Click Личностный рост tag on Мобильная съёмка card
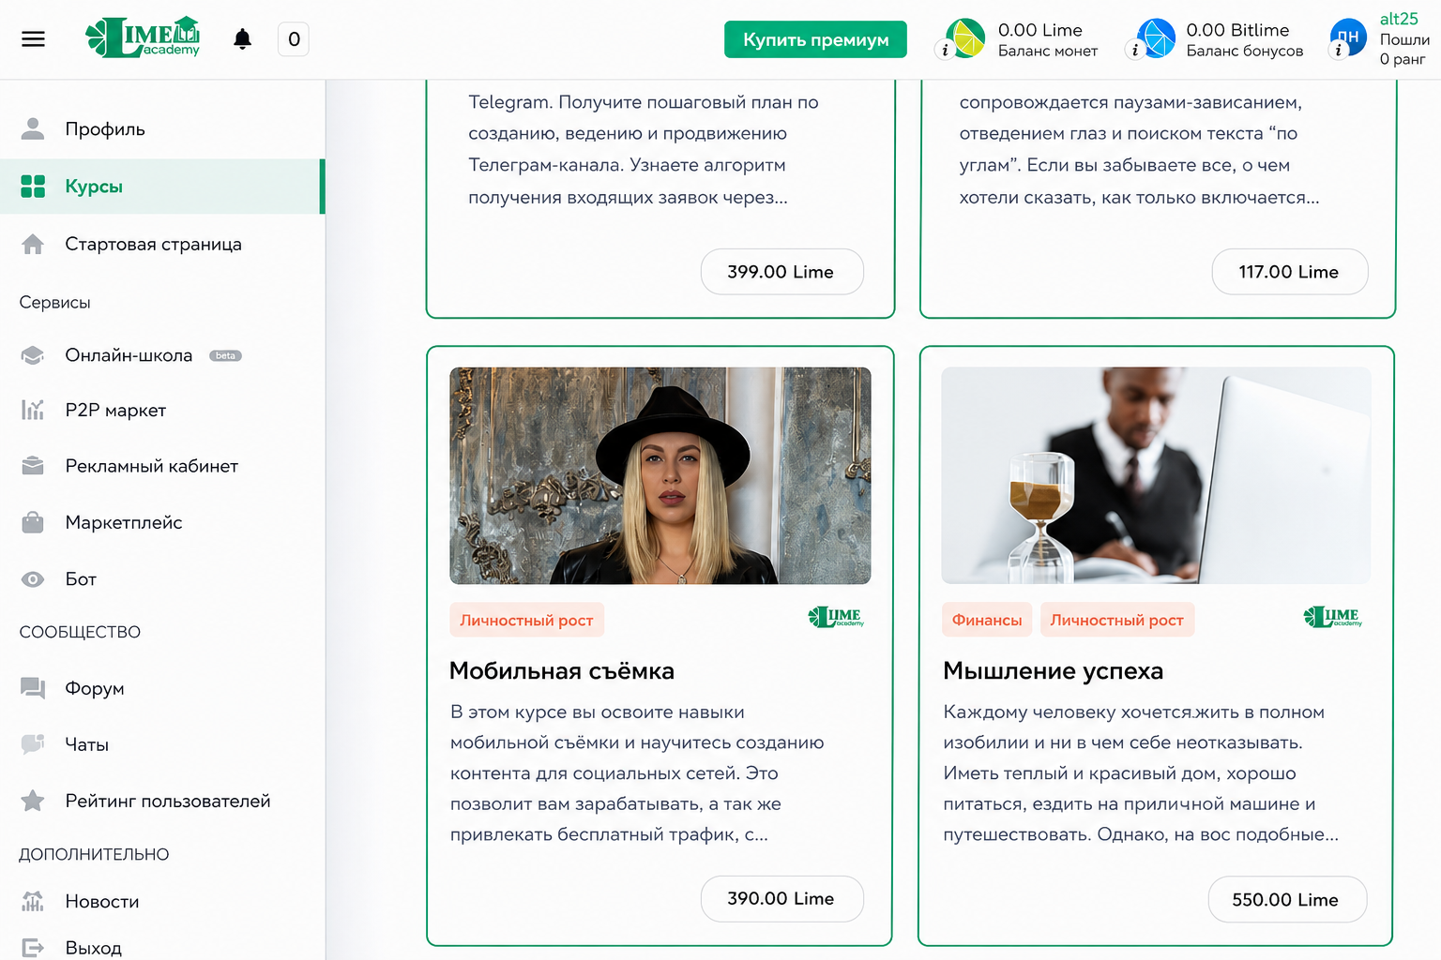Image resolution: width=1441 pixels, height=960 pixels. point(526,621)
